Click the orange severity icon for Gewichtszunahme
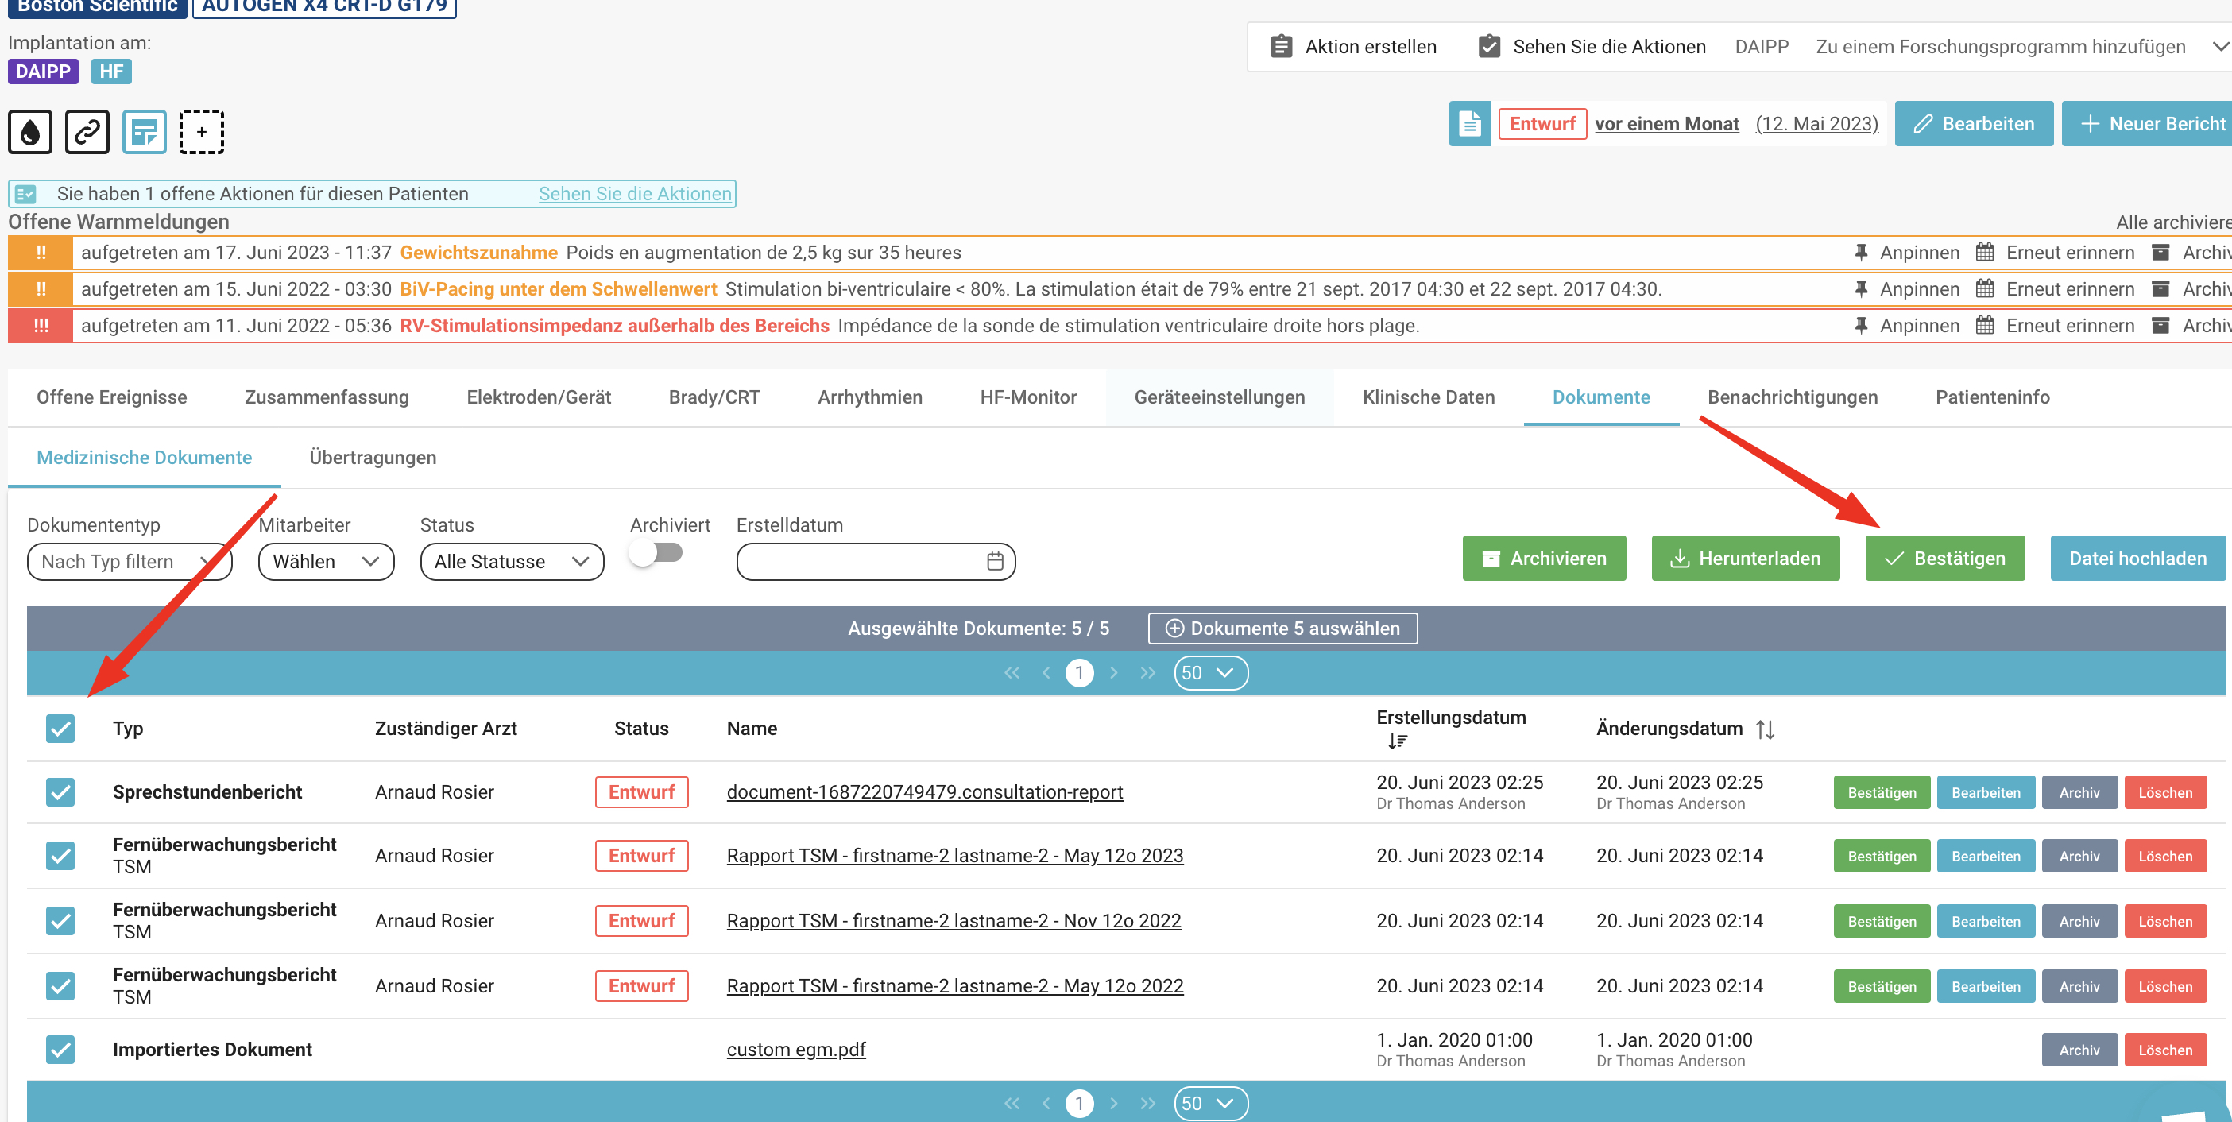2232x1122 pixels. [x=41, y=252]
